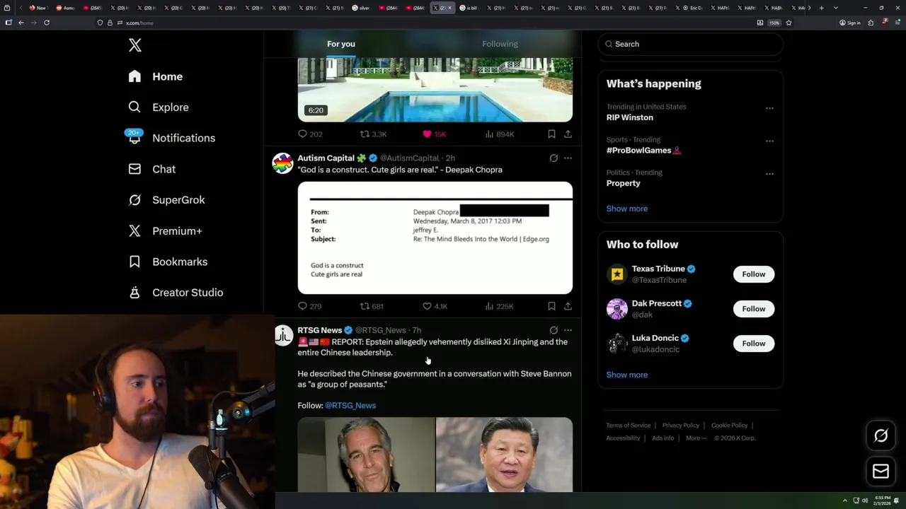906x509 pixels.
Task: Open the RIP Winston trend
Action: [x=630, y=117]
